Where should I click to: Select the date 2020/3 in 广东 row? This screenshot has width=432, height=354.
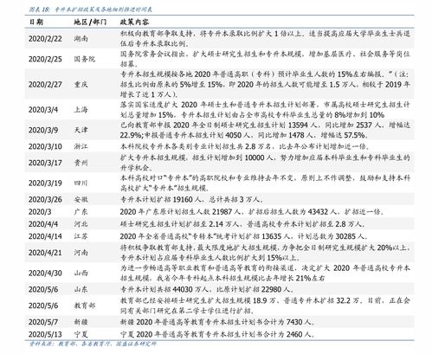pyautogui.click(x=40, y=212)
